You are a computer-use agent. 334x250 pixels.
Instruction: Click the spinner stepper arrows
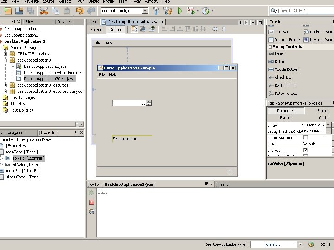click(149, 103)
